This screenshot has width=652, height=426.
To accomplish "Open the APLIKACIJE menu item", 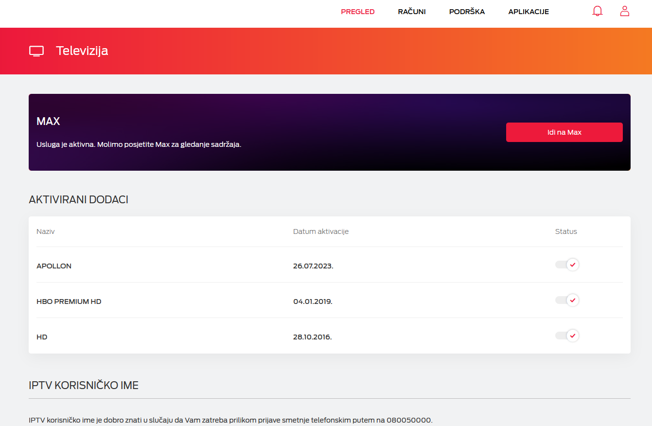I will [x=529, y=12].
